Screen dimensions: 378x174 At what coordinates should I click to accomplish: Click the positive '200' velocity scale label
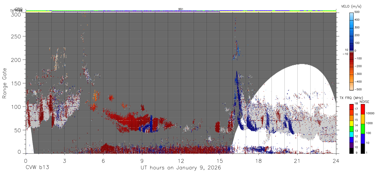(x=358, y=35)
